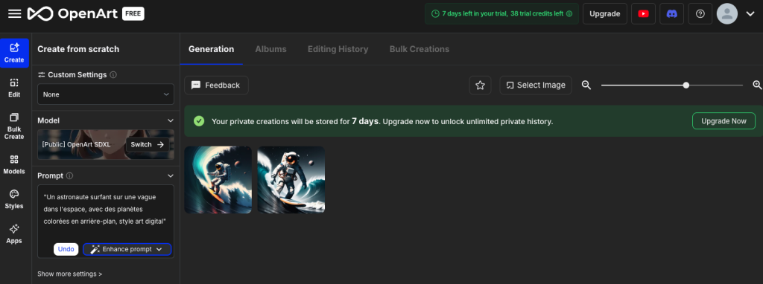
Task: Click the thumbnail size slider handle
Action: tap(686, 85)
